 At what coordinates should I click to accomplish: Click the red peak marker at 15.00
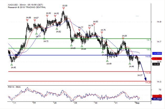coord(63,8)
